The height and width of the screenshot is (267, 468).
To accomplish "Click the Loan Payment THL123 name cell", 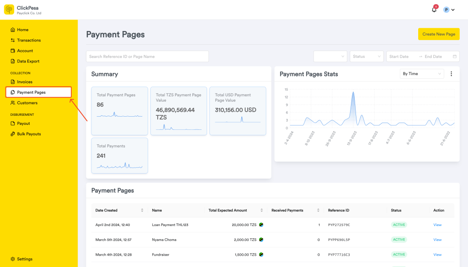I will pyautogui.click(x=170, y=225).
